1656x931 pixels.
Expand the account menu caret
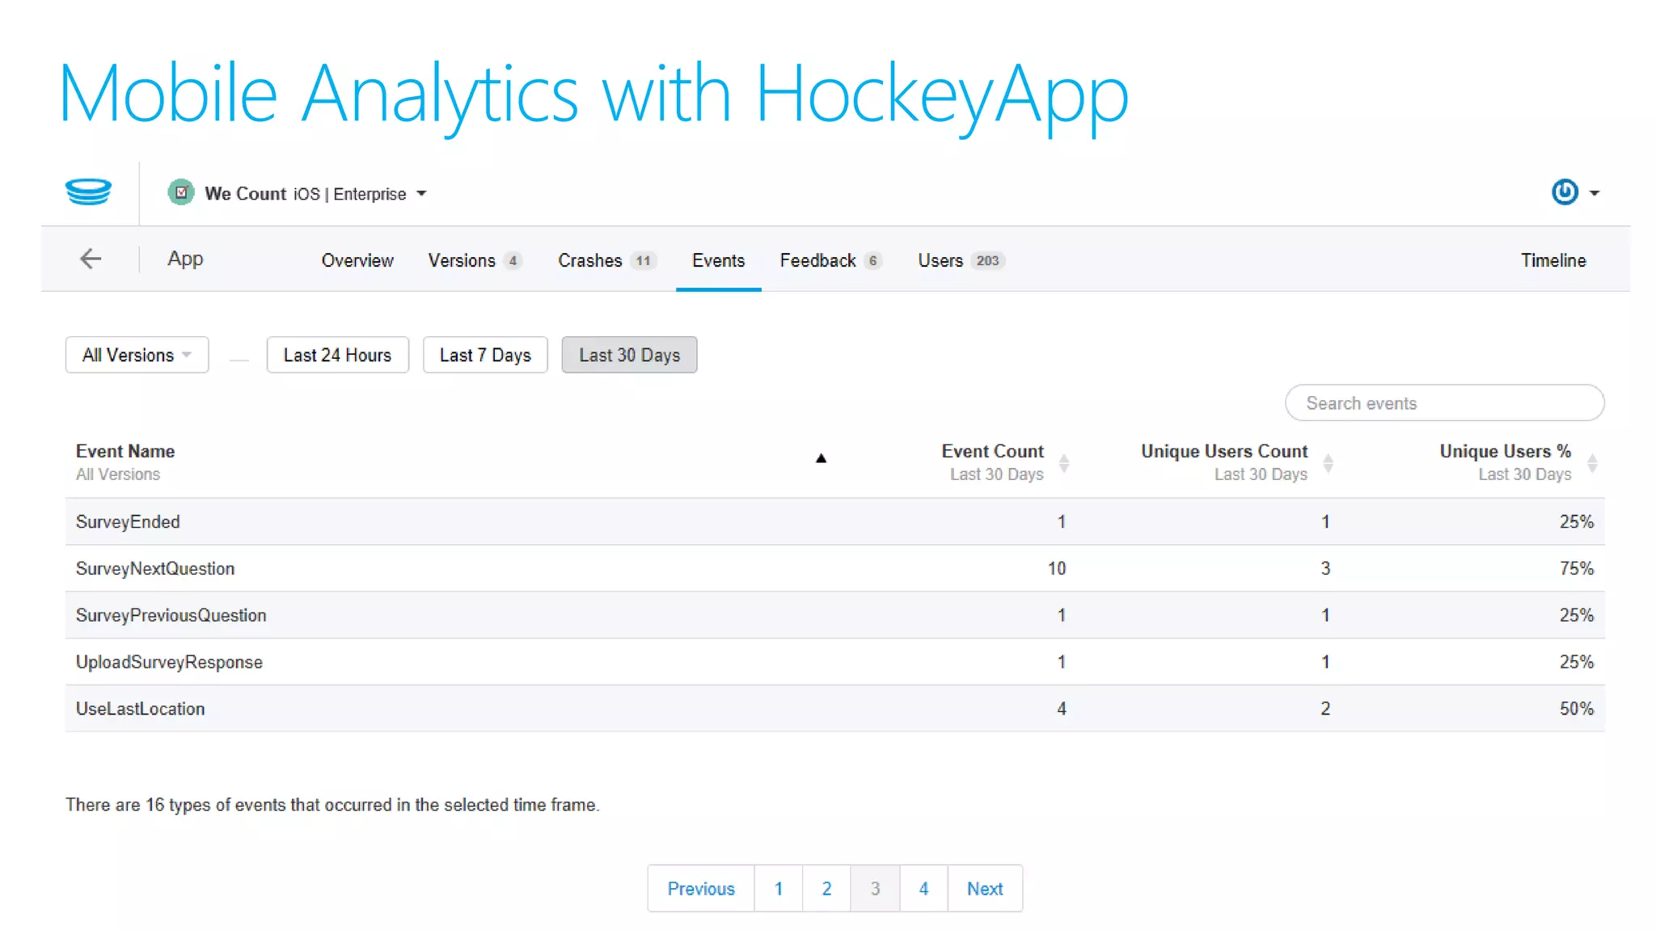1595,193
